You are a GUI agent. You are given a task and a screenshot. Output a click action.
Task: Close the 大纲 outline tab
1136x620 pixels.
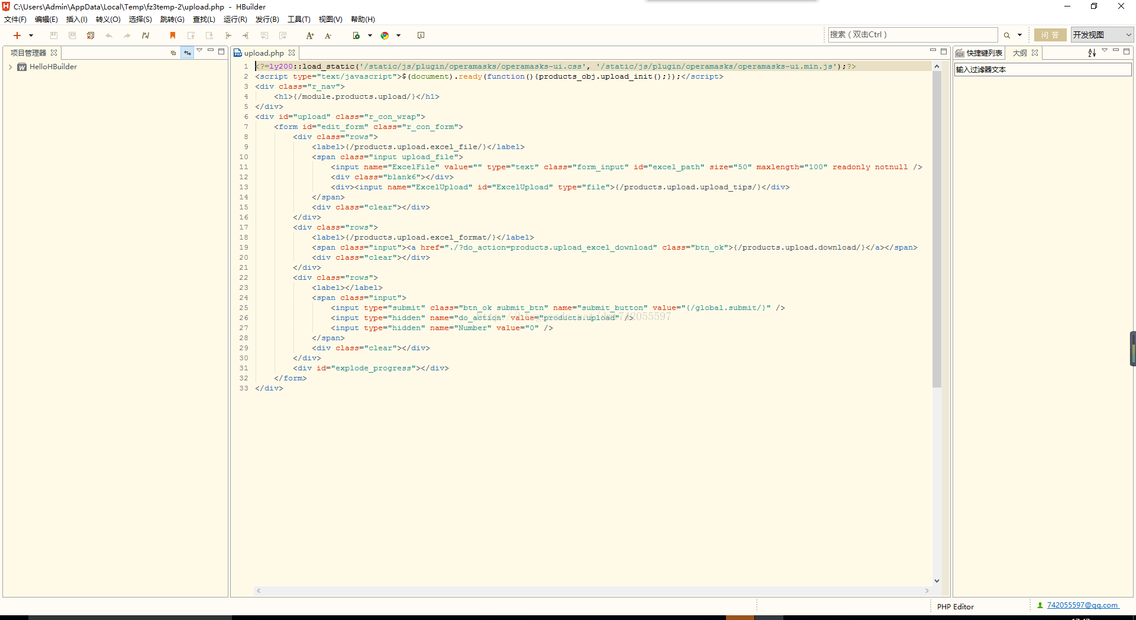pos(1035,53)
